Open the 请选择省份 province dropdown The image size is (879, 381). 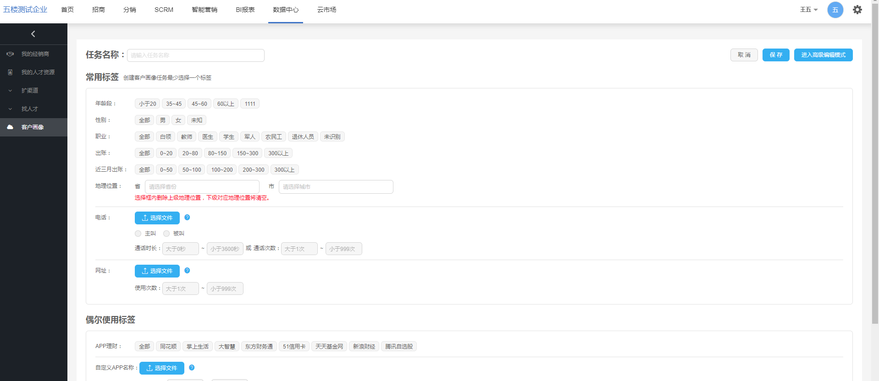[x=202, y=187]
